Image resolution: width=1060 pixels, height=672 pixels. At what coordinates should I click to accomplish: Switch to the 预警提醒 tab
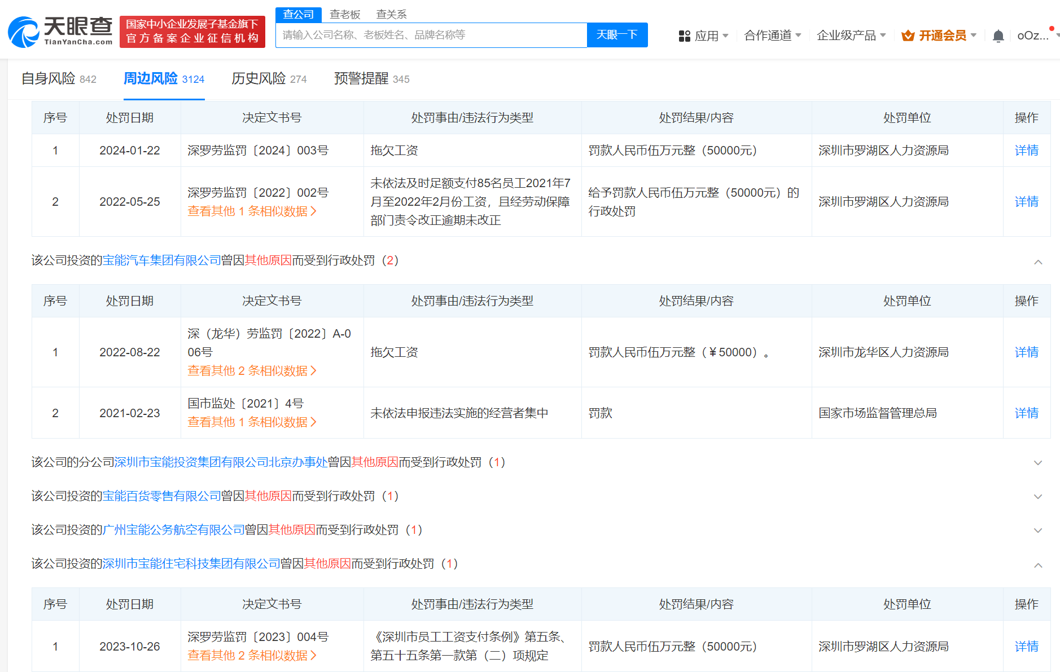pos(371,79)
